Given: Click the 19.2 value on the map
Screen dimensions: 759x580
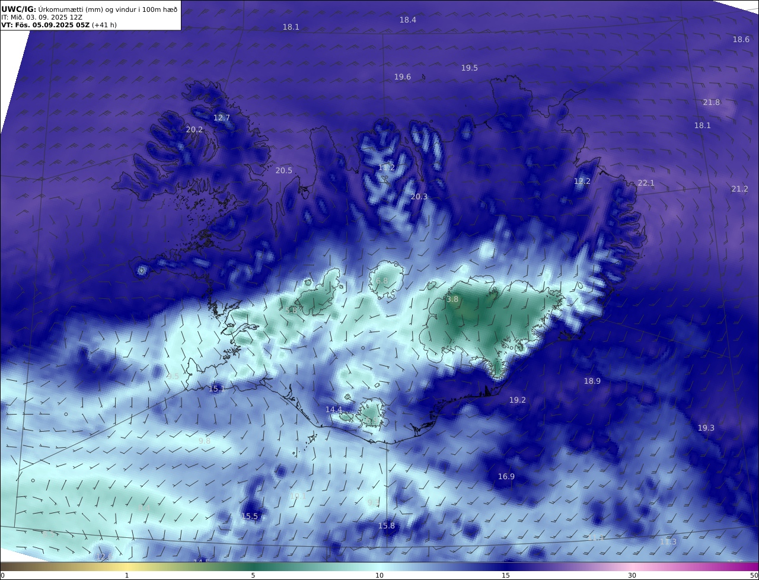Looking at the screenshot, I should [x=517, y=400].
